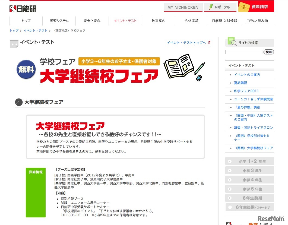
Task: Open the 合格実績 menu item
Action: tap(191, 20)
